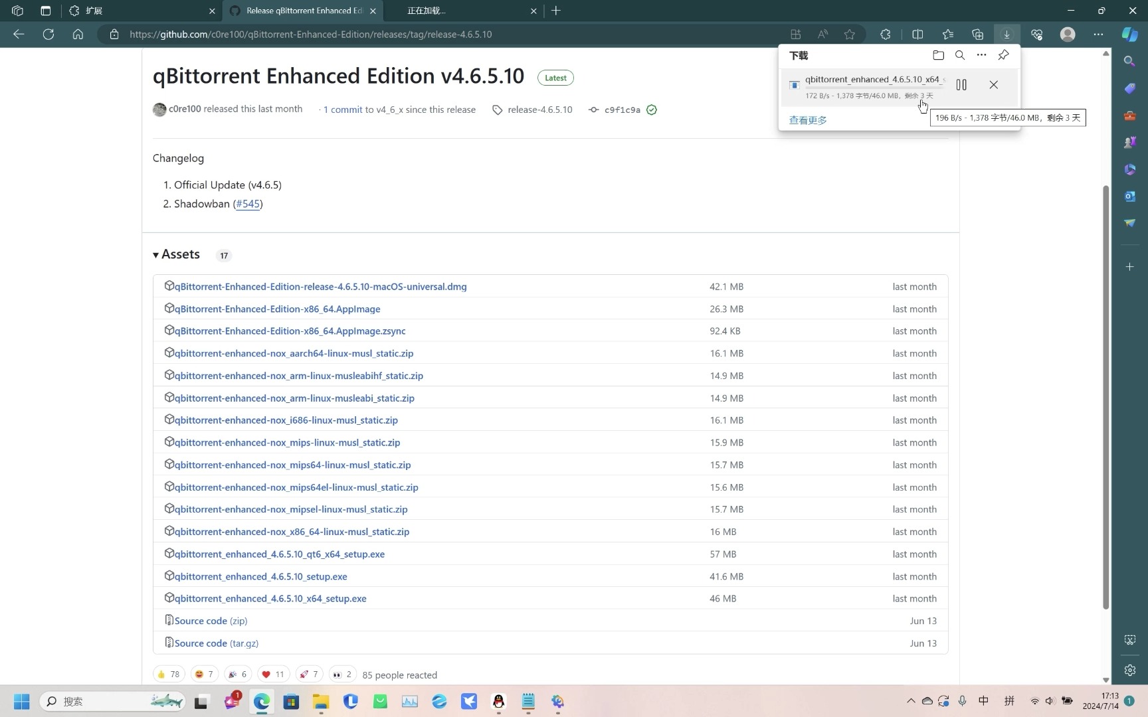Open sidebar settings gear icon
The image size is (1148, 717).
[x=1129, y=671]
